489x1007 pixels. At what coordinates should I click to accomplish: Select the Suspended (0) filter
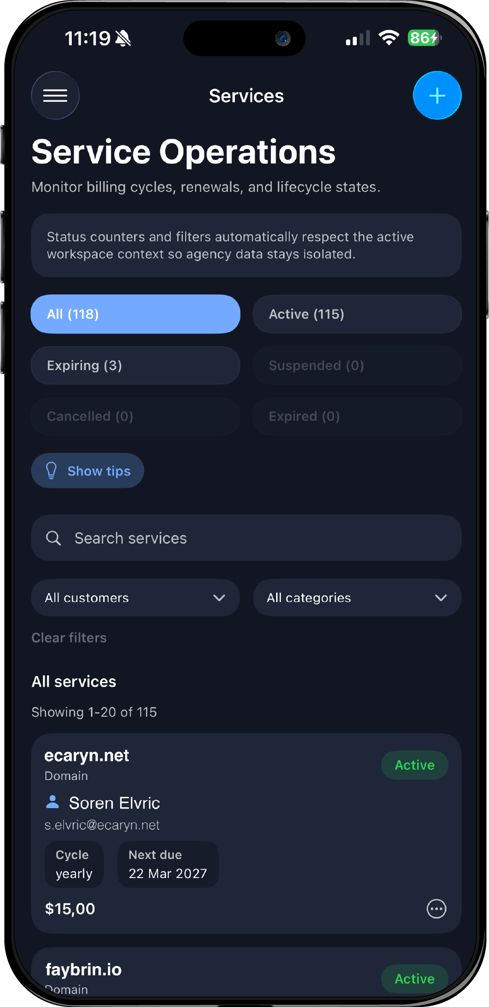point(357,365)
